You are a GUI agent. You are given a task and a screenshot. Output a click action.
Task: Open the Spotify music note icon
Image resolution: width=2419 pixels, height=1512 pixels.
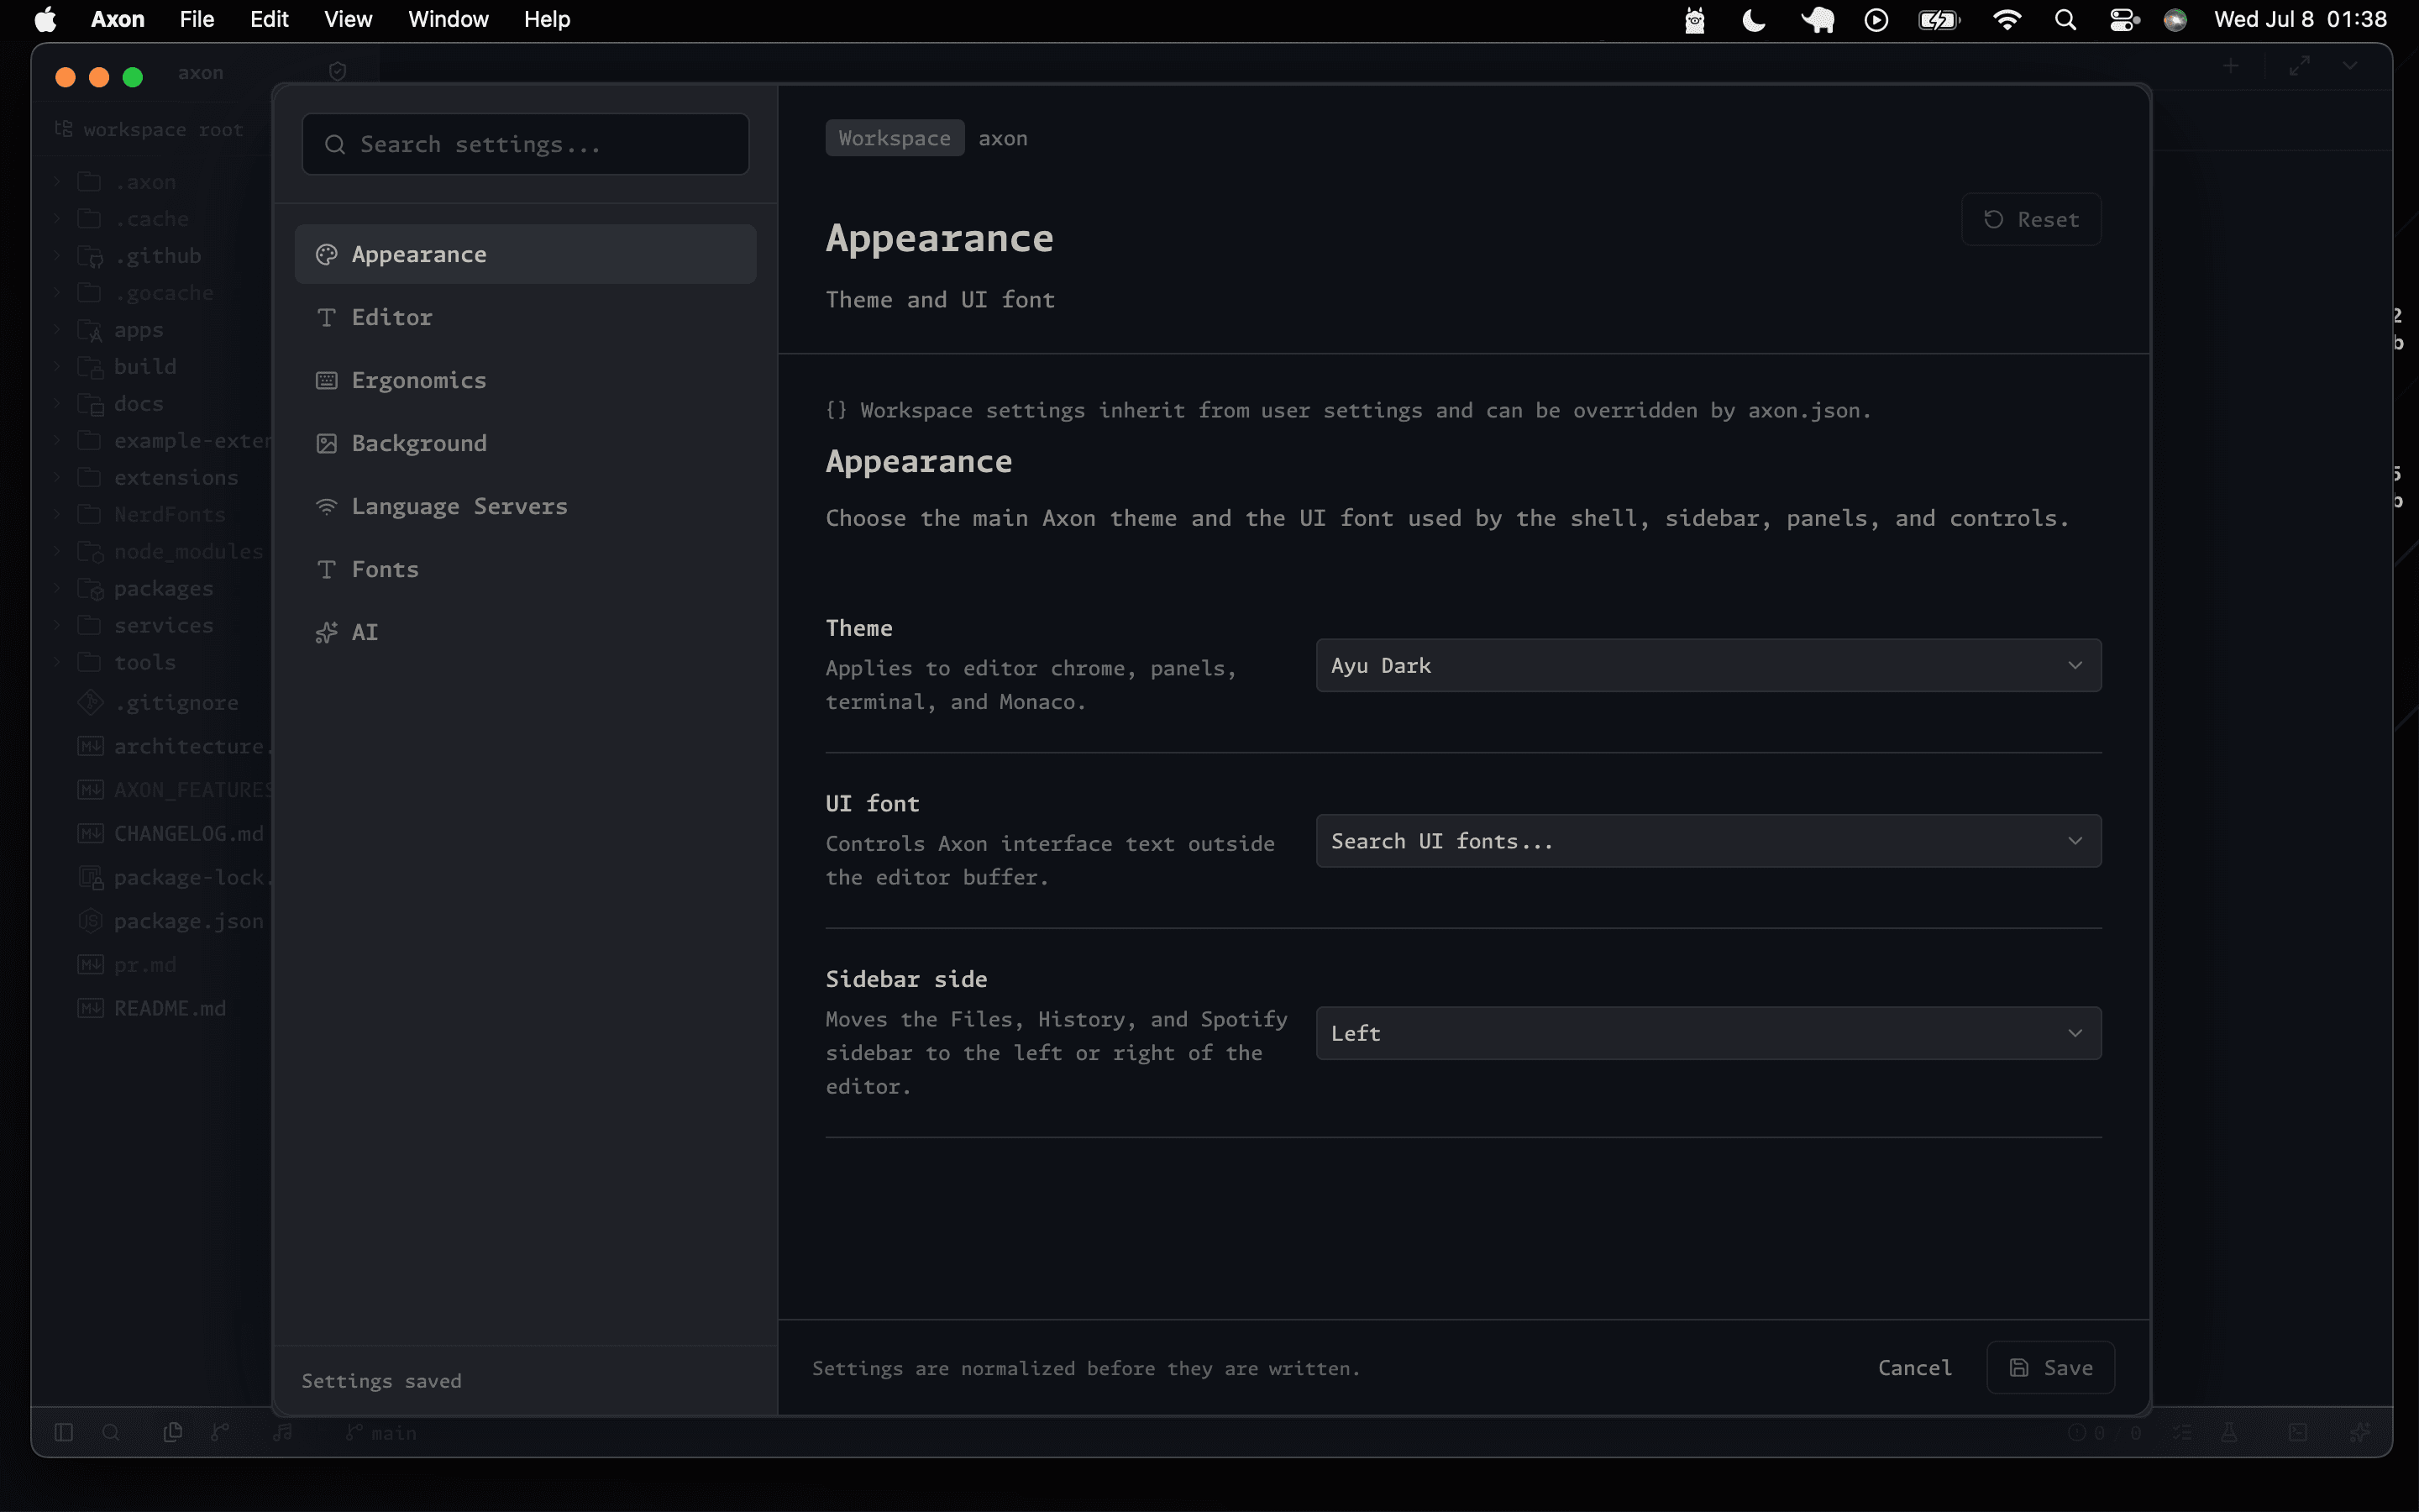[x=284, y=1432]
